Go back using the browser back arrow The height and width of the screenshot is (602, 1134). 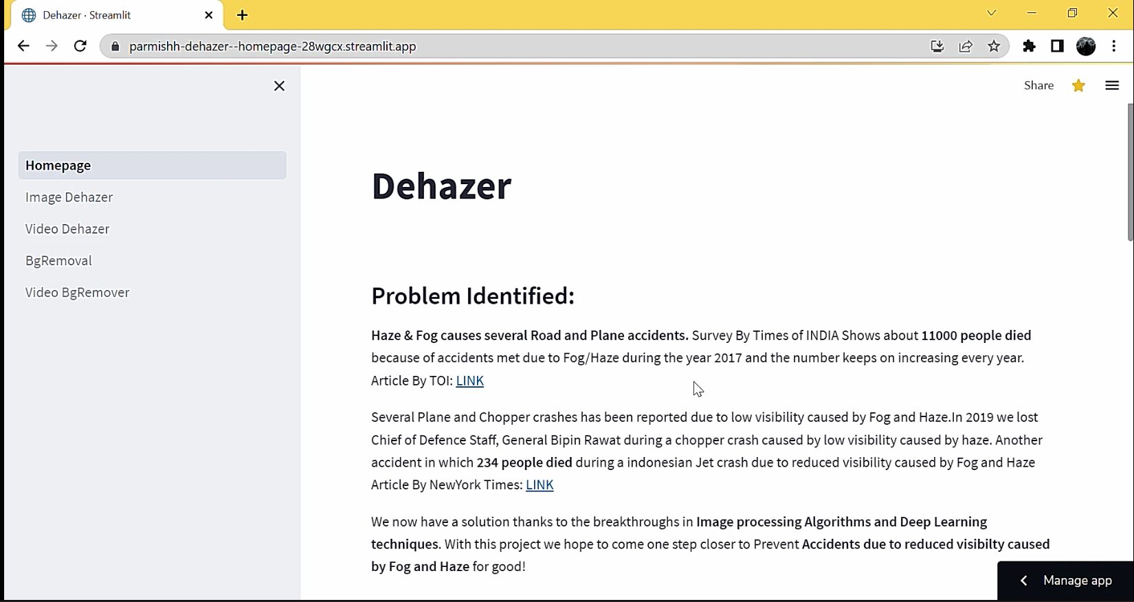click(23, 46)
